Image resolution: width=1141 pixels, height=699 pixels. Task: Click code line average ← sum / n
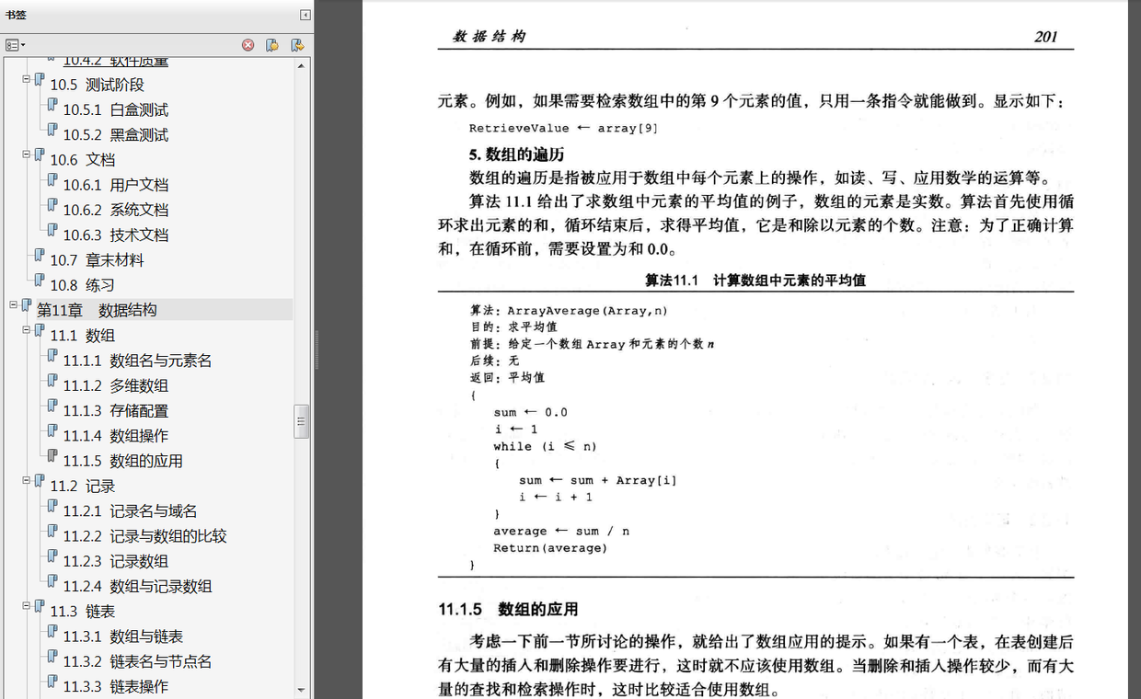point(561,531)
